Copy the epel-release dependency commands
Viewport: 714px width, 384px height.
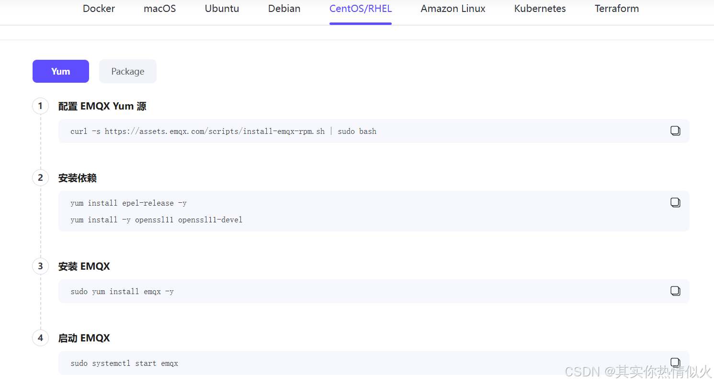675,203
